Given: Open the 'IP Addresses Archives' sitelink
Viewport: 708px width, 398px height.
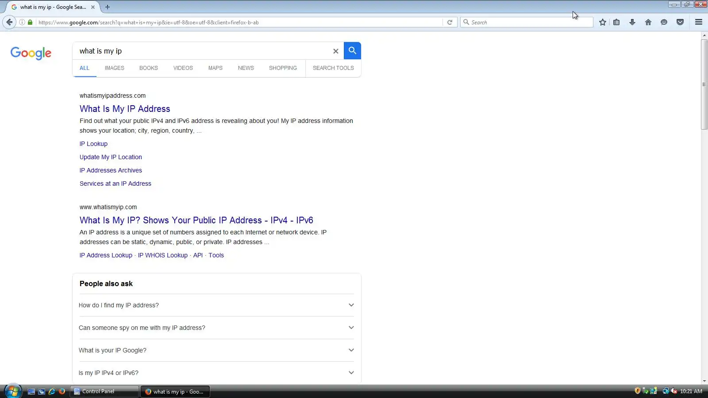Looking at the screenshot, I should [111, 170].
